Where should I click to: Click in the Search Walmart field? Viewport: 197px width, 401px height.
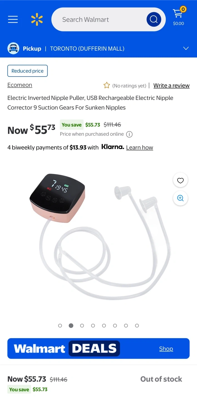pos(100,19)
